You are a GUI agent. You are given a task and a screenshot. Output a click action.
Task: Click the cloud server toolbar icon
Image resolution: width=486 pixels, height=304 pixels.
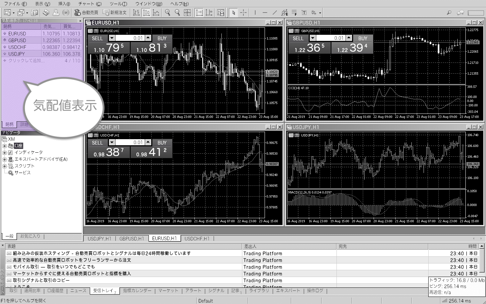pyautogui.click(x=56, y=12)
